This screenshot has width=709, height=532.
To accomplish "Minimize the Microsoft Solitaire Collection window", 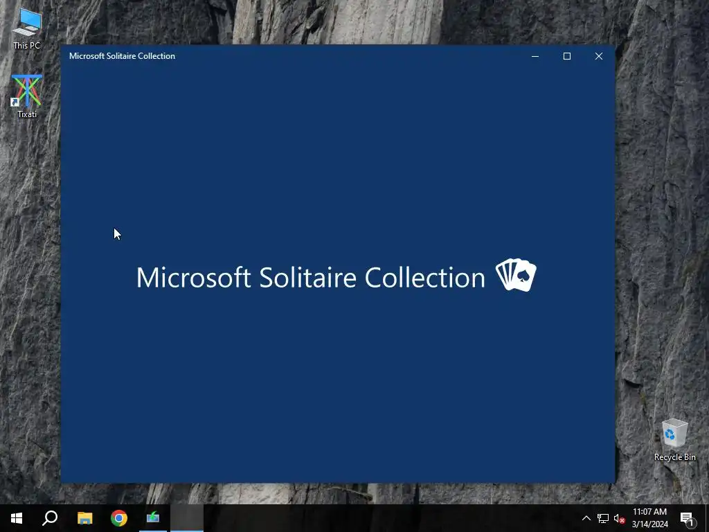I will pos(535,56).
